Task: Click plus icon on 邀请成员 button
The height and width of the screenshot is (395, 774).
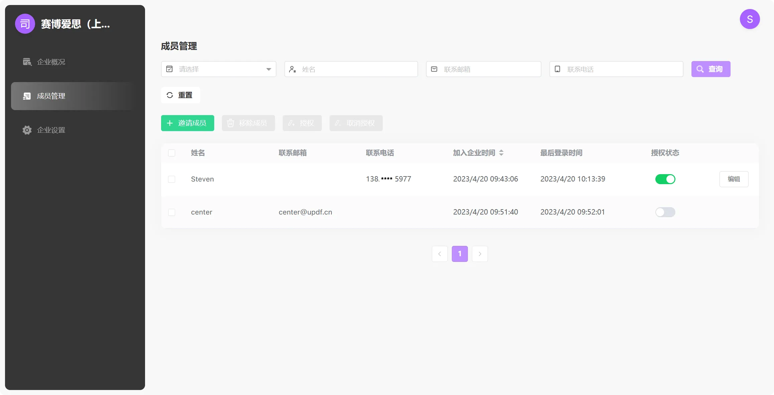Action: coord(170,123)
